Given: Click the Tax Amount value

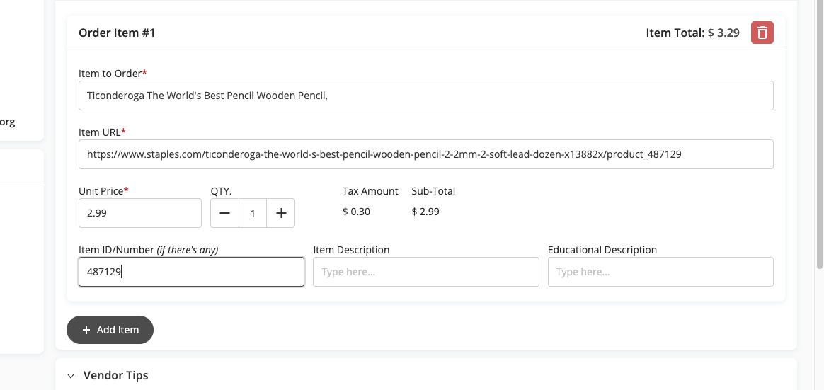Looking at the screenshot, I should tap(356, 212).
